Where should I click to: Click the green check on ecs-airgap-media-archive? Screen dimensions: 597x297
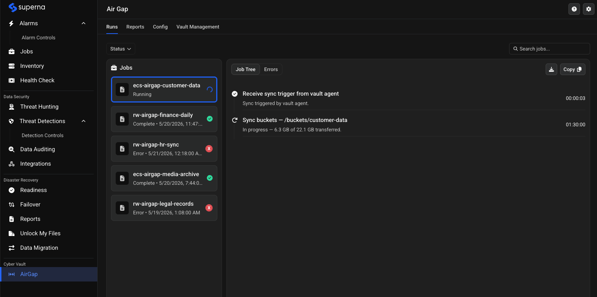tap(210, 178)
